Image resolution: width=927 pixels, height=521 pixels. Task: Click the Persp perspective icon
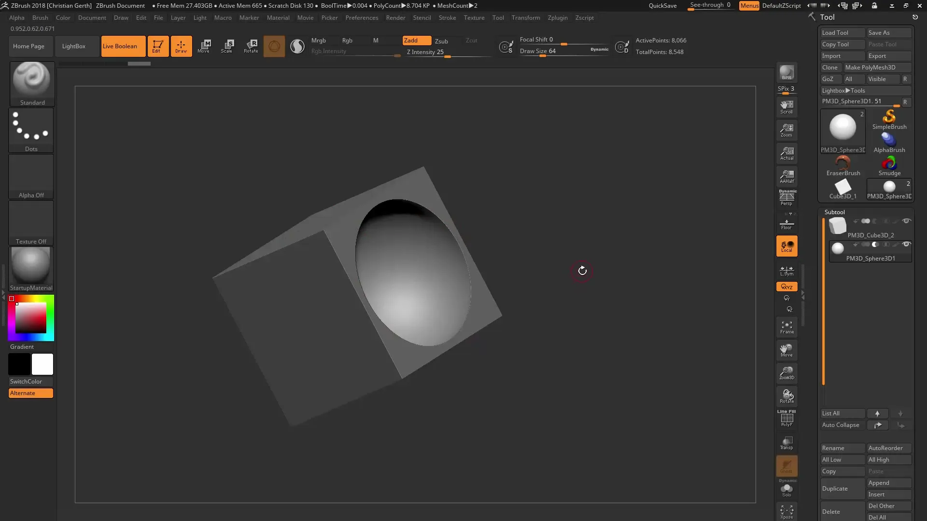point(787,197)
